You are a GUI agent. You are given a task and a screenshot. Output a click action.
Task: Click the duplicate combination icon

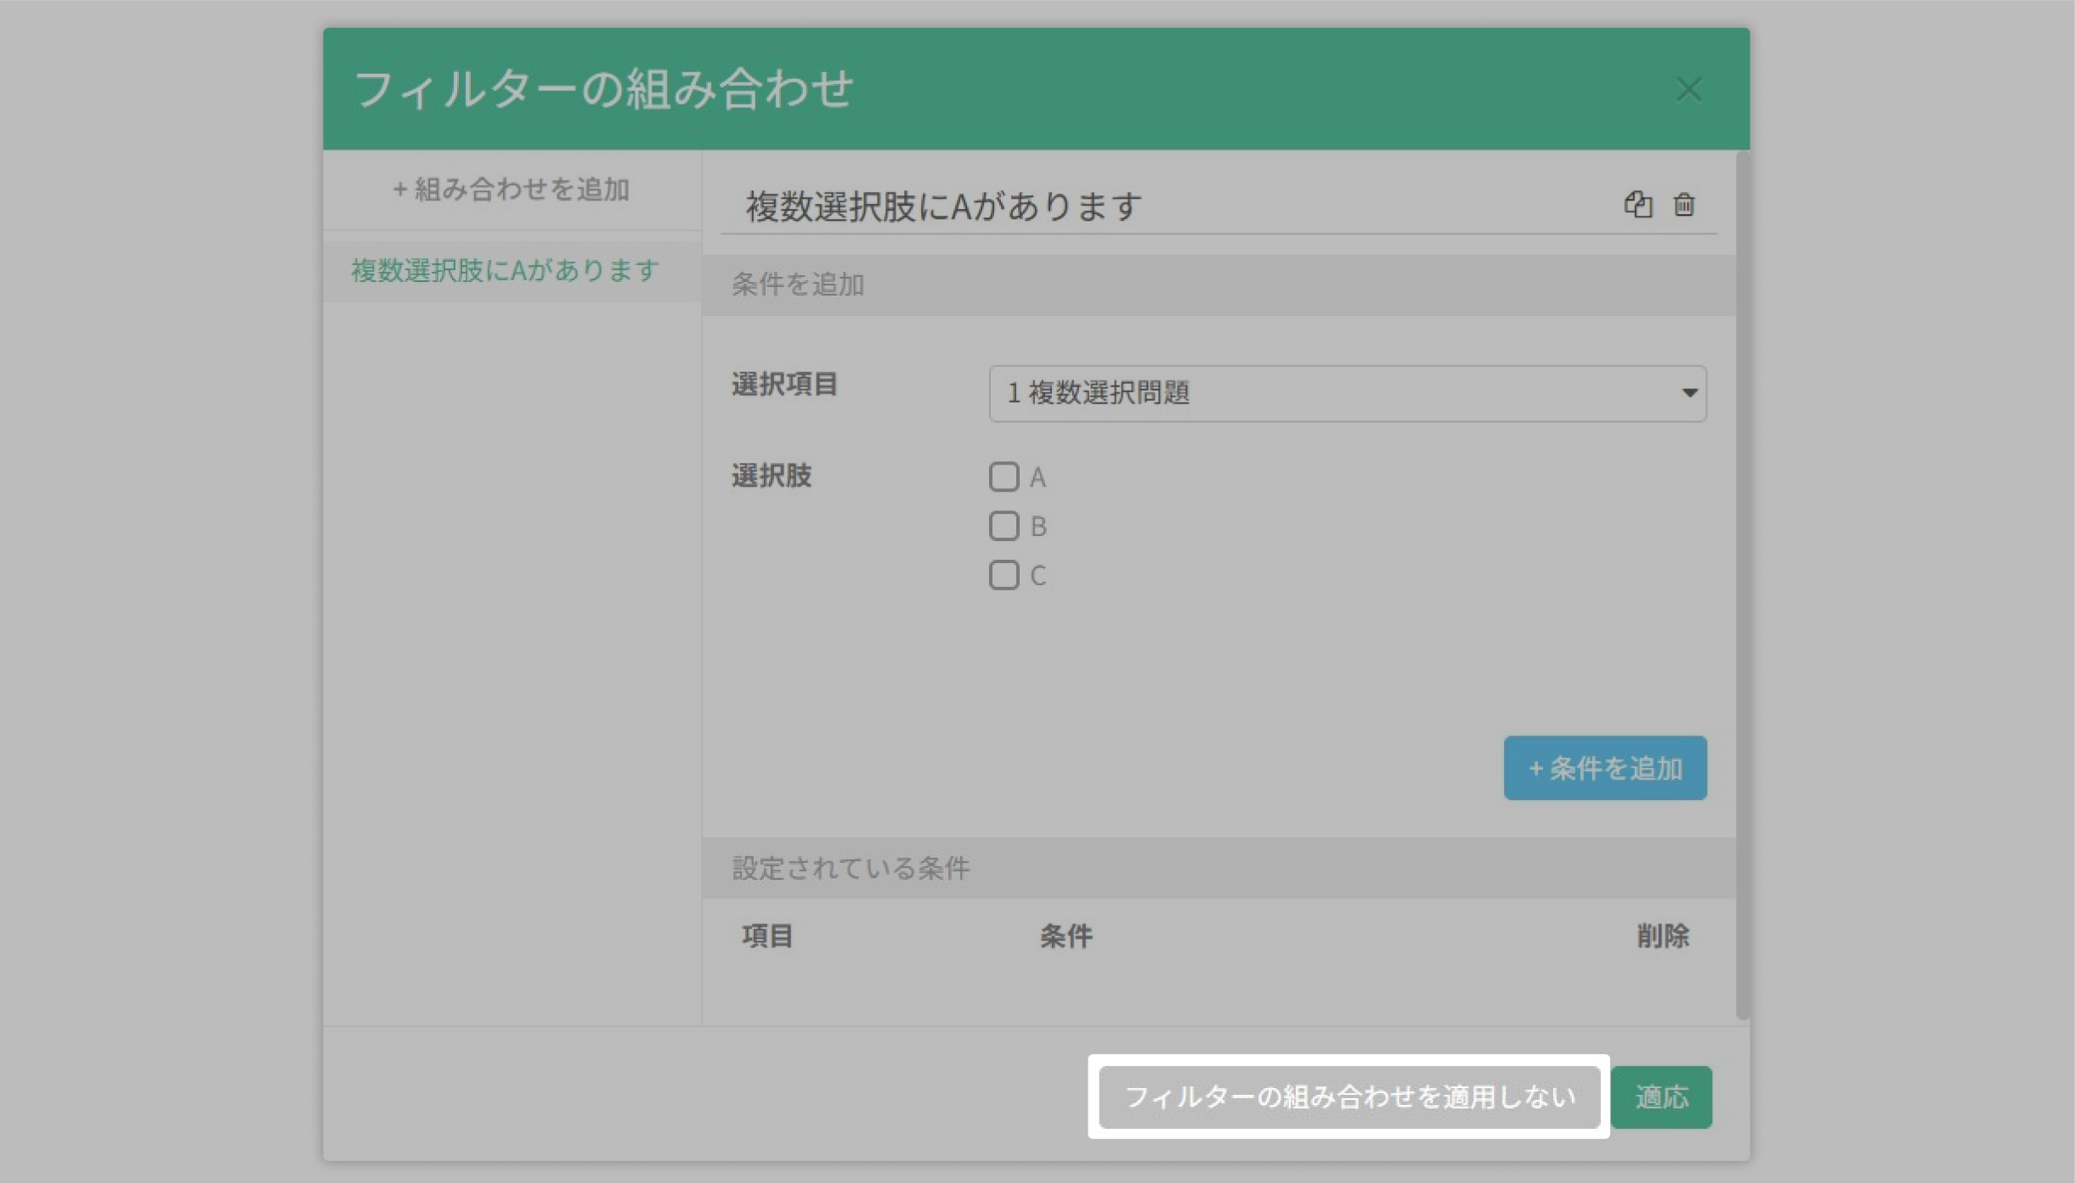tap(1637, 205)
